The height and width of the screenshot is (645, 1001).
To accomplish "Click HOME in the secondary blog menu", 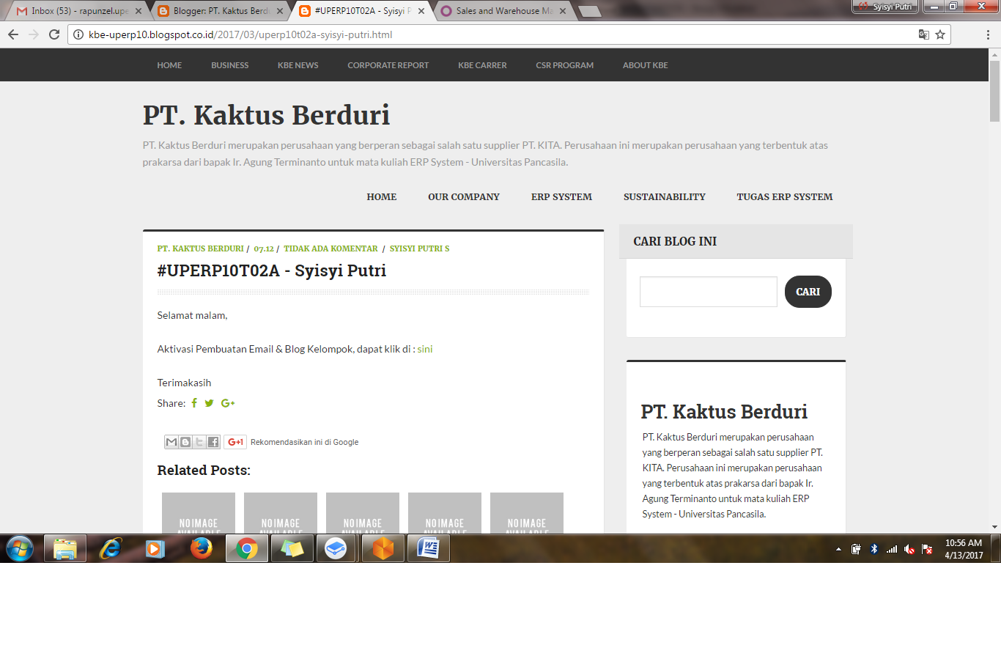I will tap(382, 196).
